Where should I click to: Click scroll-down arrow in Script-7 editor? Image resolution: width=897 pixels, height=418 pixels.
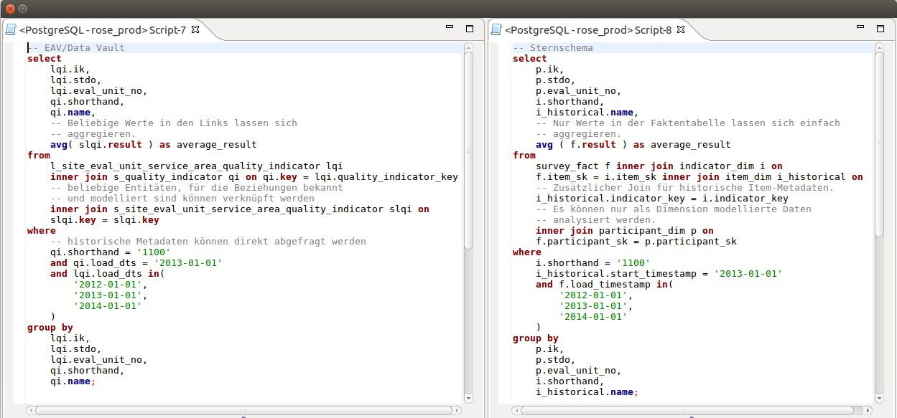click(468, 398)
